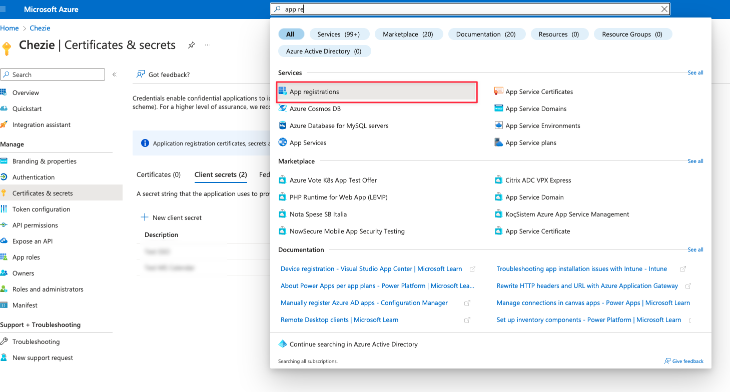Filter results by Documentation (20)

[486, 34]
